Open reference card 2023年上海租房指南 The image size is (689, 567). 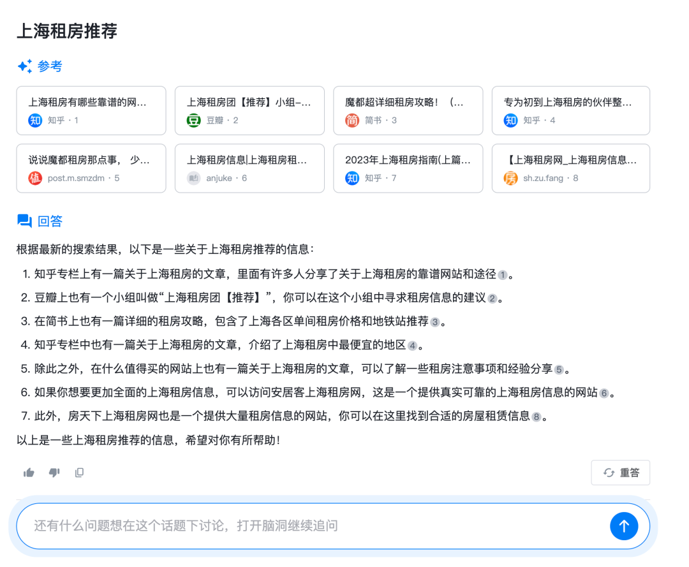pyautogui.click(x=408, y=168)
